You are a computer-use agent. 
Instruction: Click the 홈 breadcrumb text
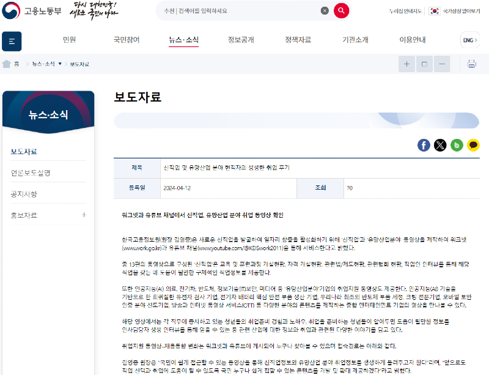[17, 64]
